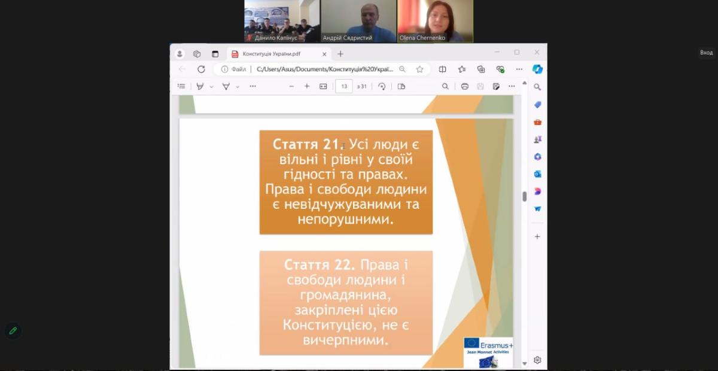Open Edge sidebar search
Viewport: 718px width, 371px height.
[x=537, y=87]
